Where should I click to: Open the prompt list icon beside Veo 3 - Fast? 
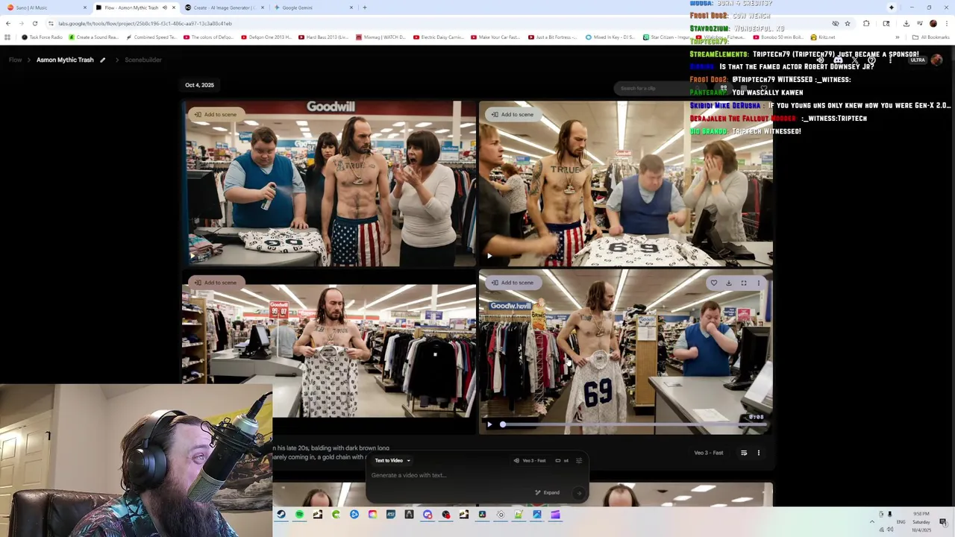click(744, 453)
